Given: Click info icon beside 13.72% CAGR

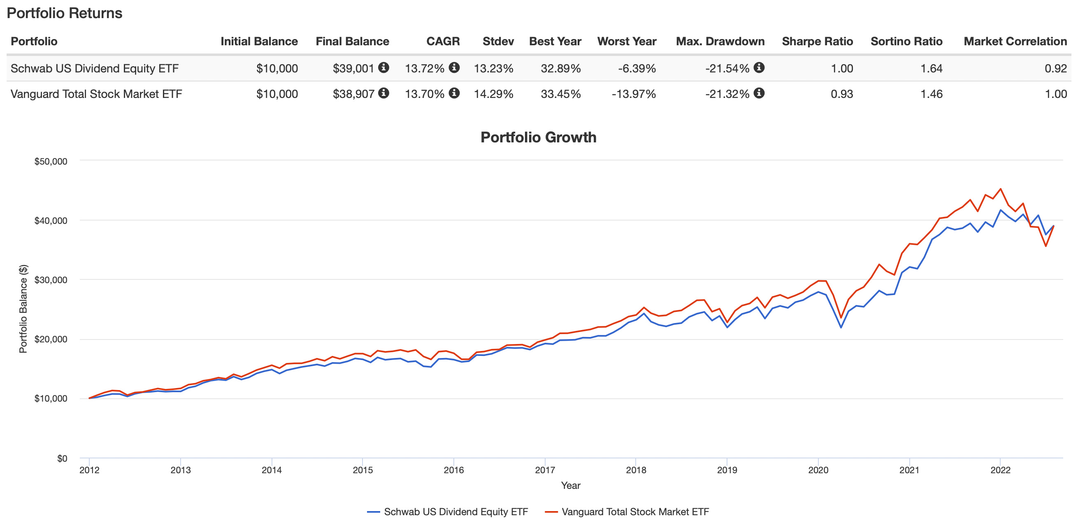Looking at the screenshot, I should tap(454, 67).
